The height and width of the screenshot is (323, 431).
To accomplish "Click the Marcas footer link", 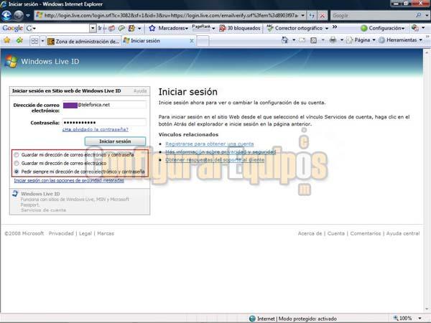I will click(x=106, y=233).
